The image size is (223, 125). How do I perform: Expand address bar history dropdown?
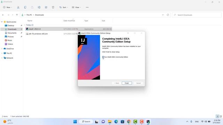[x=163, y=15]
